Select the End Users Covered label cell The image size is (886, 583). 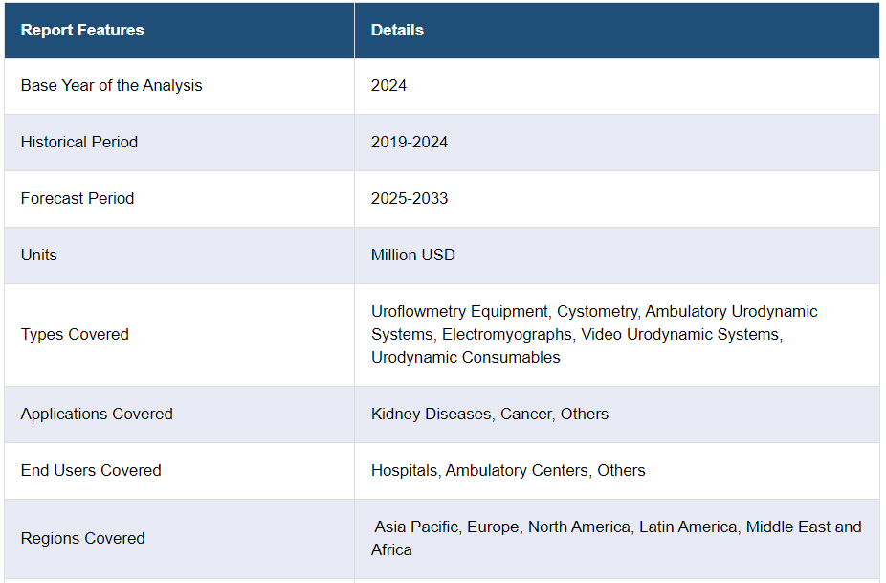point(91,471)
